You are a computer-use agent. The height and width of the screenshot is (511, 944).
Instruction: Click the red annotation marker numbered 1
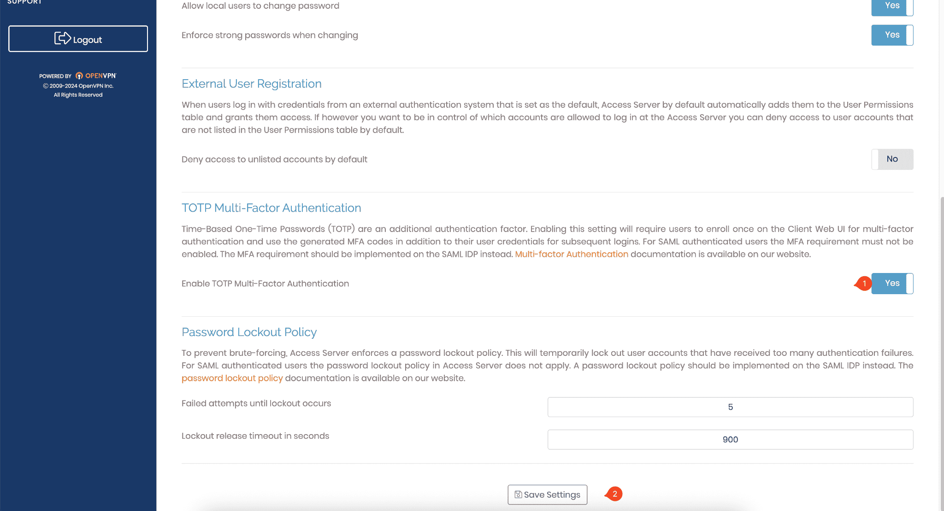864,284
